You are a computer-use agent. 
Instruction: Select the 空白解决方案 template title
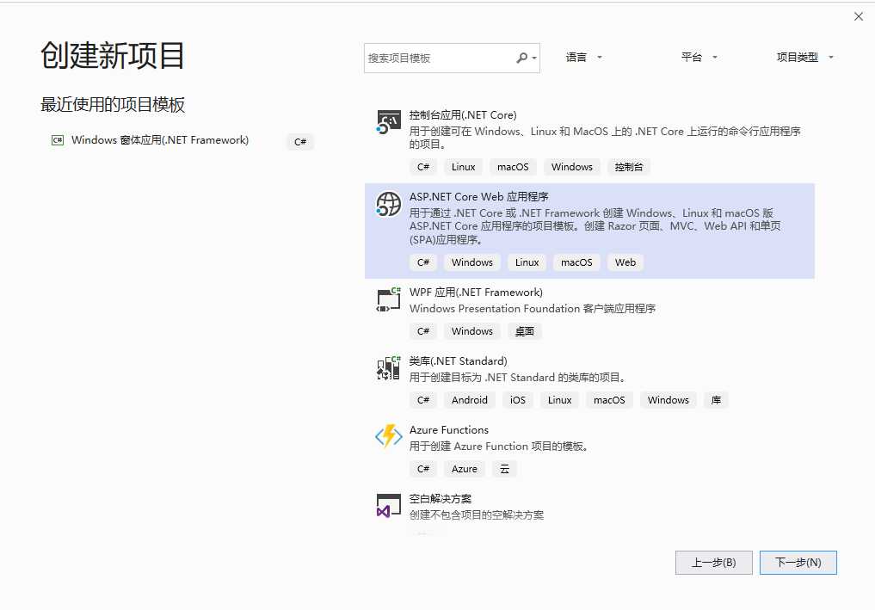click(x=441, y=498)
